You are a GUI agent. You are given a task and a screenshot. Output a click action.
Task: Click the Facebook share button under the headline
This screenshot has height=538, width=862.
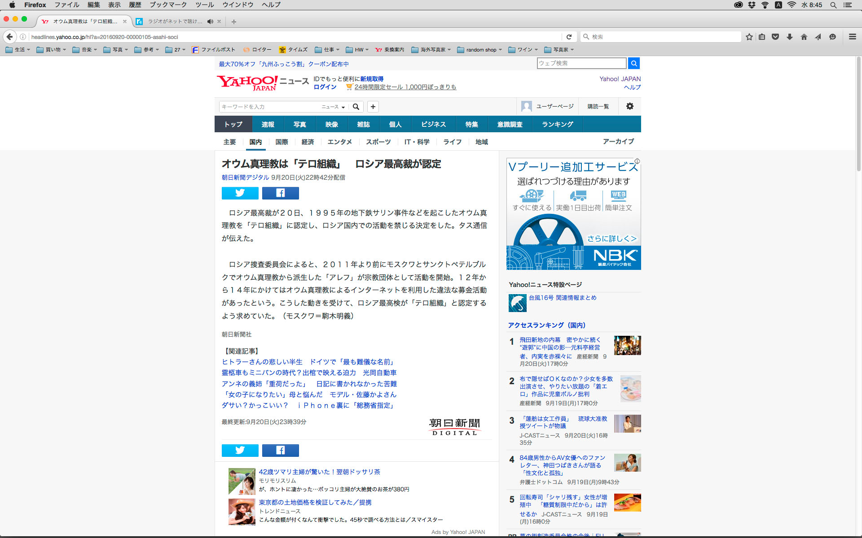click(280, 193)
